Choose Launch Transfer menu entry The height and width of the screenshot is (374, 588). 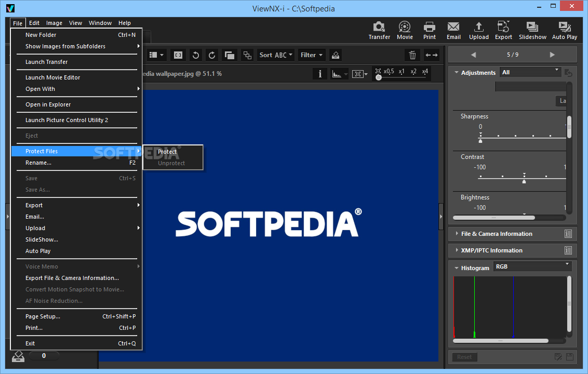[x=76, y=62]
